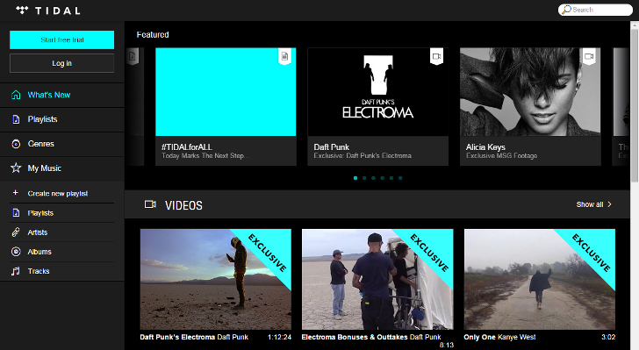Click the Start free trial button
The image size is (639, 350).
point(62,40)
